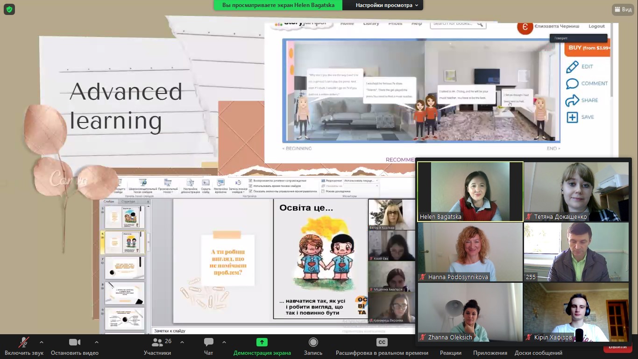Toggle Воспроизвести речевое сопровождение checkbox

[251, 180]
